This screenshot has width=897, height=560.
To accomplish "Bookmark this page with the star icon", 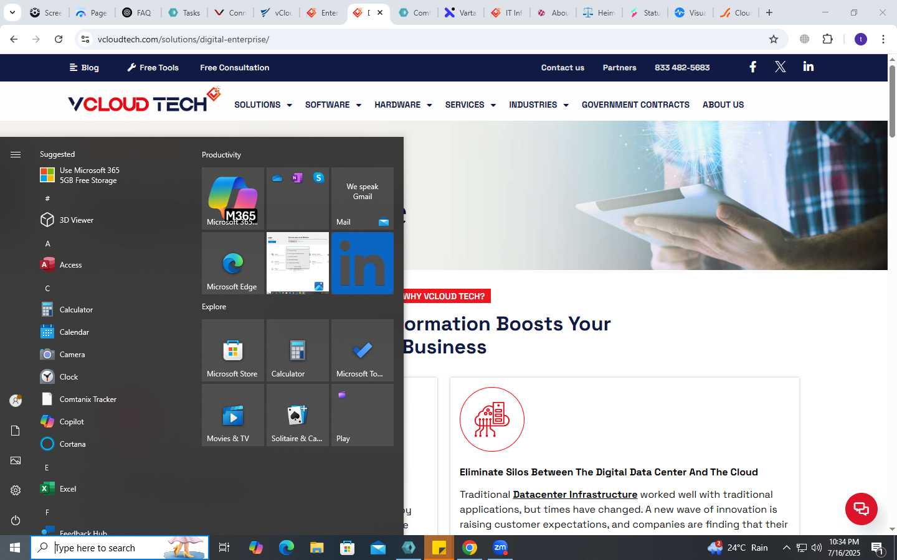I will coord(774,39).
